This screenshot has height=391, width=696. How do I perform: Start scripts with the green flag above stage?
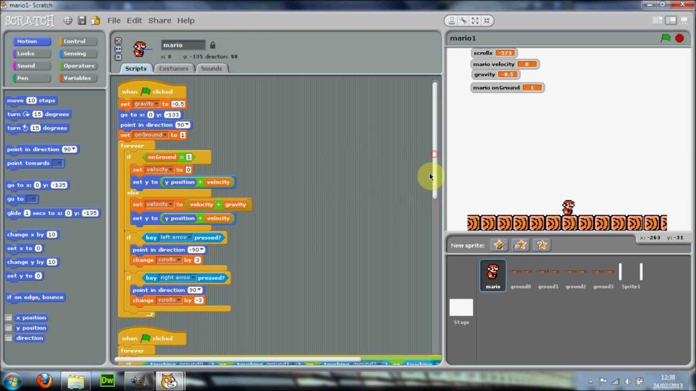tap(666, 38)
